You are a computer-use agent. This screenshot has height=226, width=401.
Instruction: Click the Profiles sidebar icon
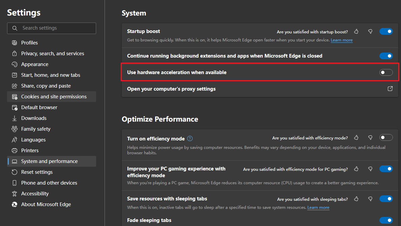pyautogui.click(x=15, y=43)
